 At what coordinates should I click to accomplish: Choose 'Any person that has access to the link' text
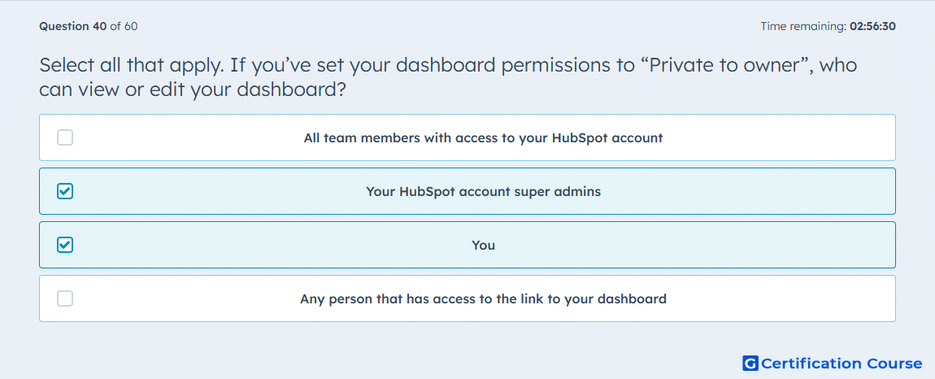(483, 298)
